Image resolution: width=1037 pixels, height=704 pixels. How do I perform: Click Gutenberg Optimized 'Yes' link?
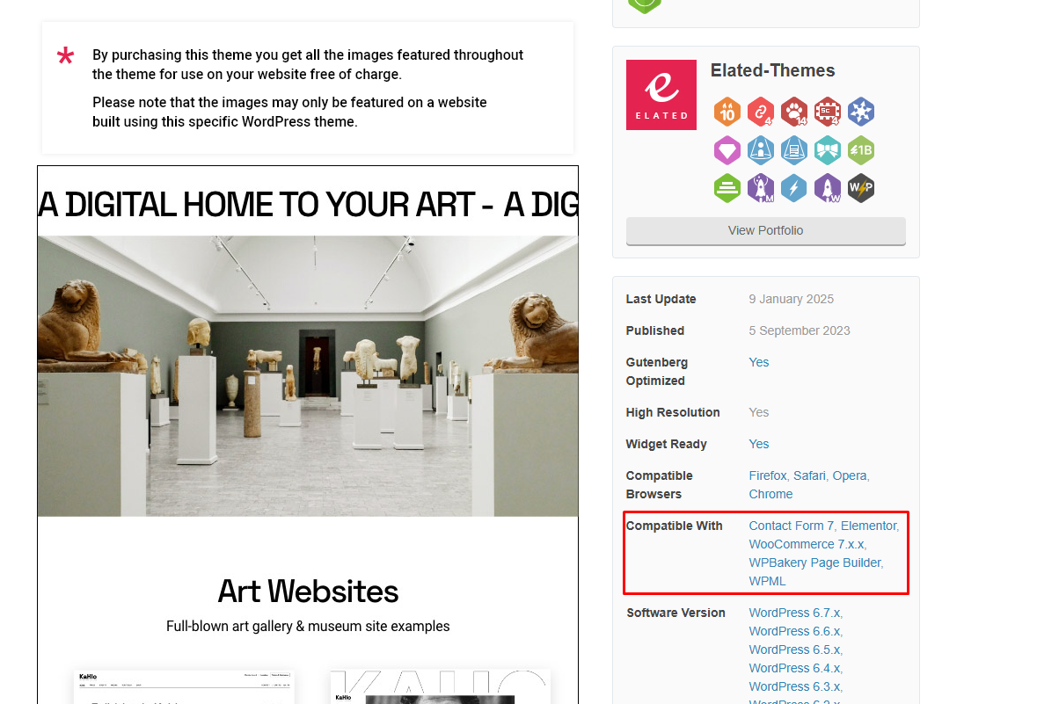point(758,362)
